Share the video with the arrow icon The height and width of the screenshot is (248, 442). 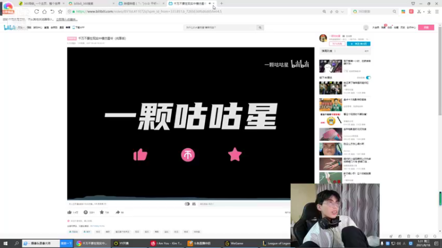pos(118,212)
